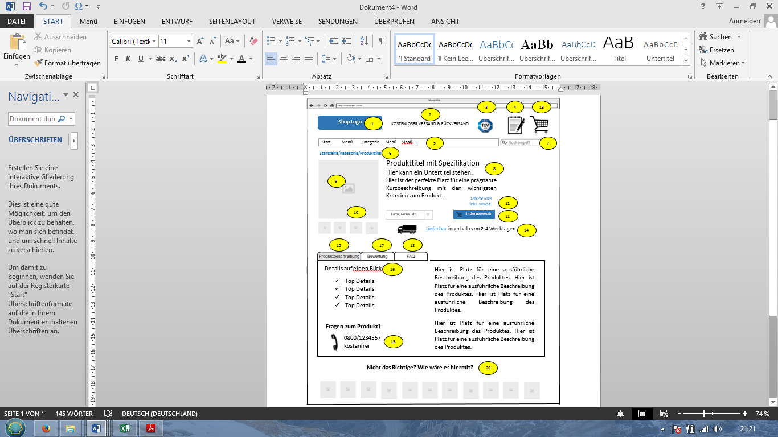Viewport: 778px width, 437px height.
Task: Click the Ausschneiden scissors icon
Action: point(39,37)
